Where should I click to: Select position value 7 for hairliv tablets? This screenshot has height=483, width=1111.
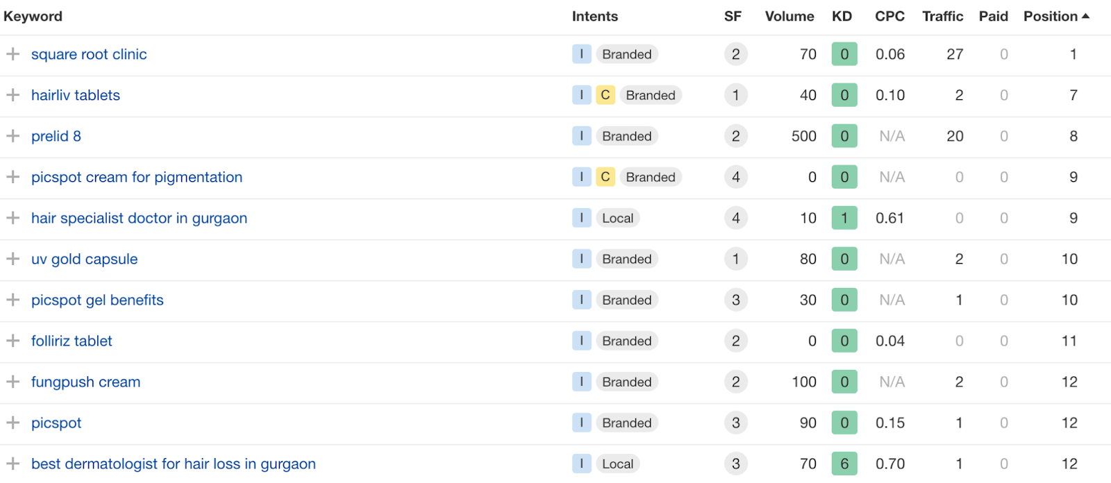1074,95
